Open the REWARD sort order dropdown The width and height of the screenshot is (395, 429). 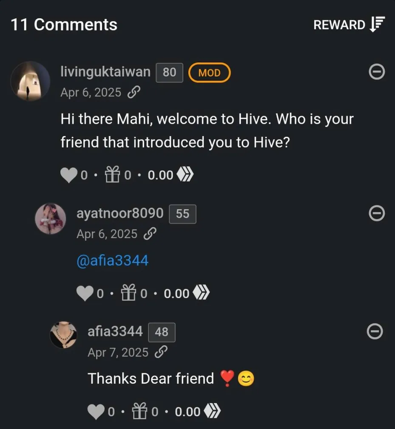click(x=349, y=25)
